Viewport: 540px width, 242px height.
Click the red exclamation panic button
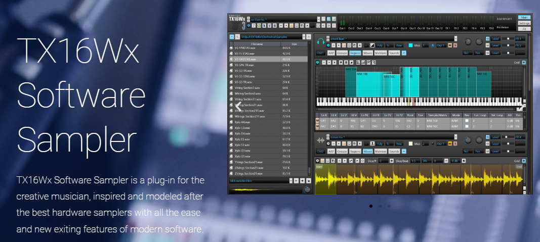click(x=334, y=25)
